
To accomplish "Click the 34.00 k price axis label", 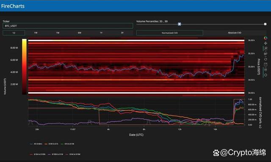I will tap(251, 93).
